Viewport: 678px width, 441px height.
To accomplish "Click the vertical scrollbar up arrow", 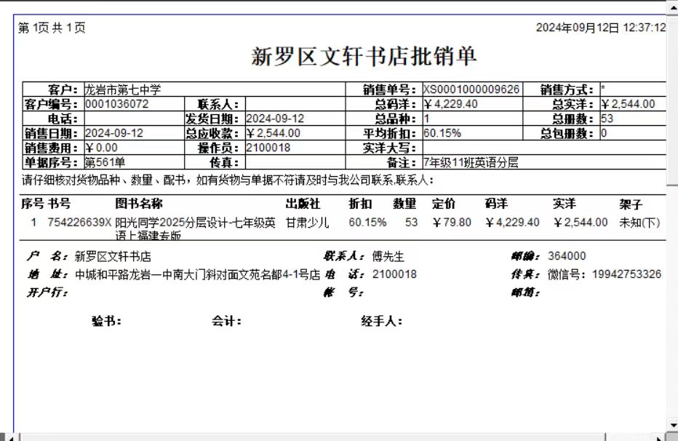I will coord(672,7).
